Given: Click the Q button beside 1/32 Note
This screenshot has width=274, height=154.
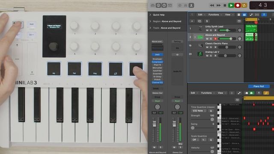Looking at the screenshot, I should (x=211, y=111).
